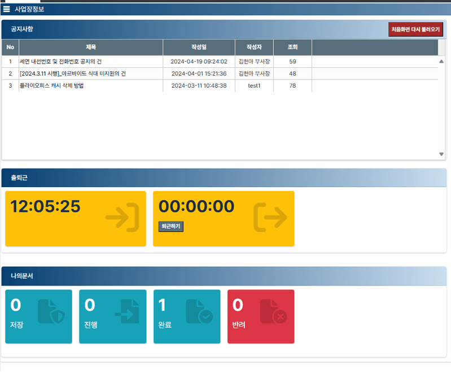451x372 pixels.
Task: Open notice 세연 내선번호 및 전화번호 공지의 건
Action: click(60, 61)
